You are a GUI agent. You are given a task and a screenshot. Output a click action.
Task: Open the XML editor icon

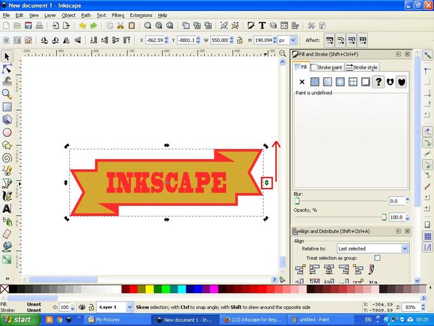click(x=284, y=26)
